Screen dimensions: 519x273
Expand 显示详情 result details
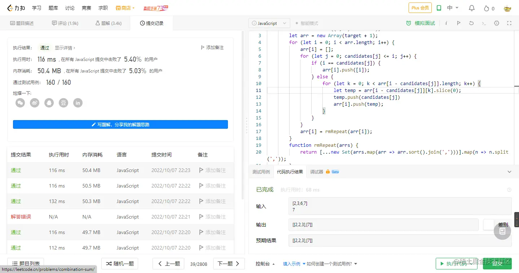65,48
